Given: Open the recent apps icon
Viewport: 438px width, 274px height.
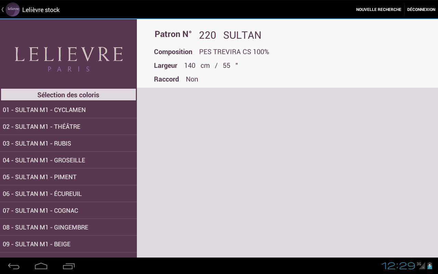Looking at the screenshot, I should [x=68, y=266].
